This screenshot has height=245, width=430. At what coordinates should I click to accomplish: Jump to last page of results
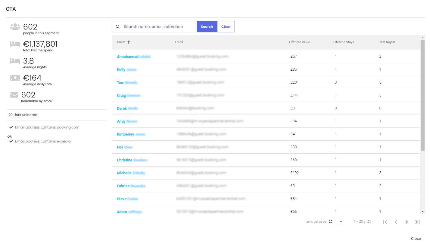click(417, 222)
